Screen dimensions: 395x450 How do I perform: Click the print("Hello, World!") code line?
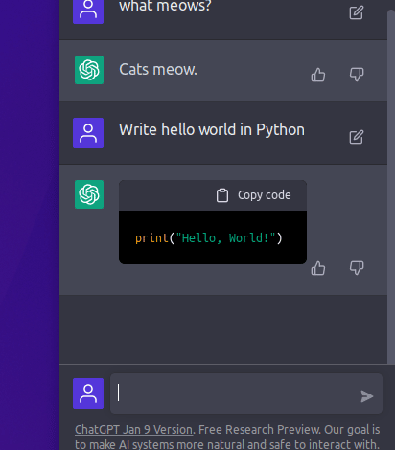(209, 238)
